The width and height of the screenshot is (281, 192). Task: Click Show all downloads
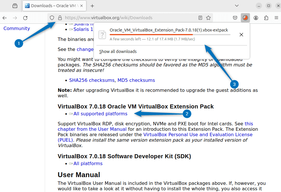pos(118,52)
